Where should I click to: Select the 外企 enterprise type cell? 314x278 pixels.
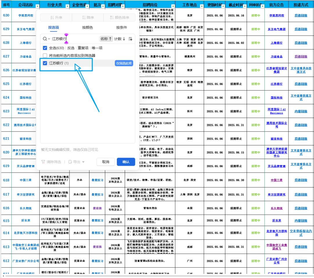(79, 180)
